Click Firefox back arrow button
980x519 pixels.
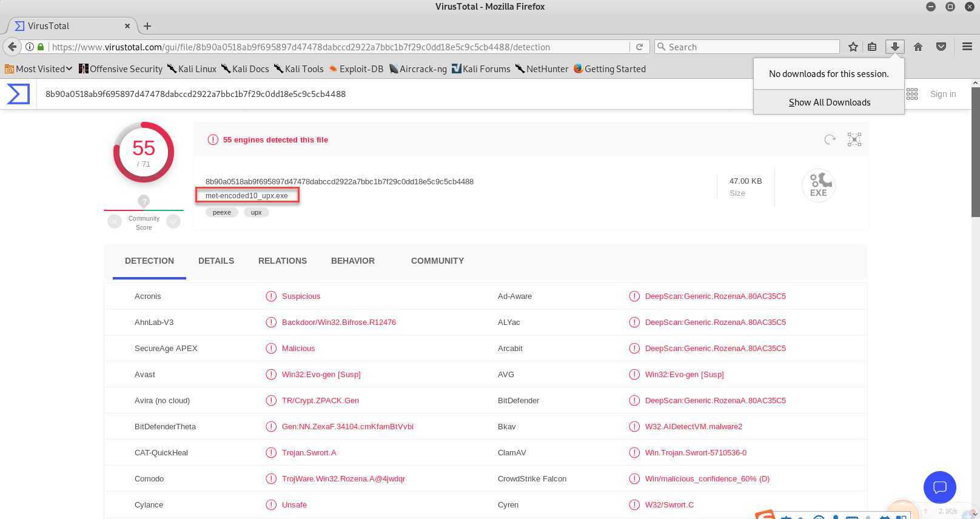12,47
